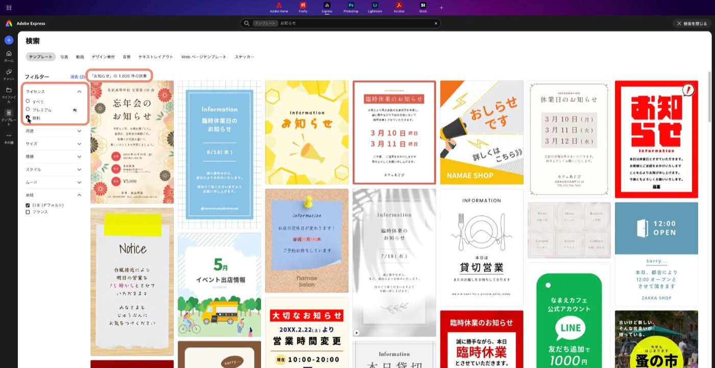Open the Adobe Stock app icon
The width and height of the screenshot is (715, 368).
pyautogui.click(x=423, y=7)
